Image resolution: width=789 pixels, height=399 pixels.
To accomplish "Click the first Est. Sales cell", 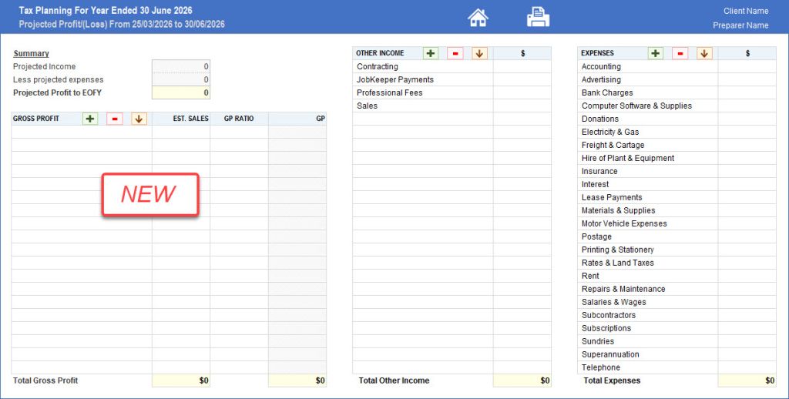I will (x=180, y=132).
